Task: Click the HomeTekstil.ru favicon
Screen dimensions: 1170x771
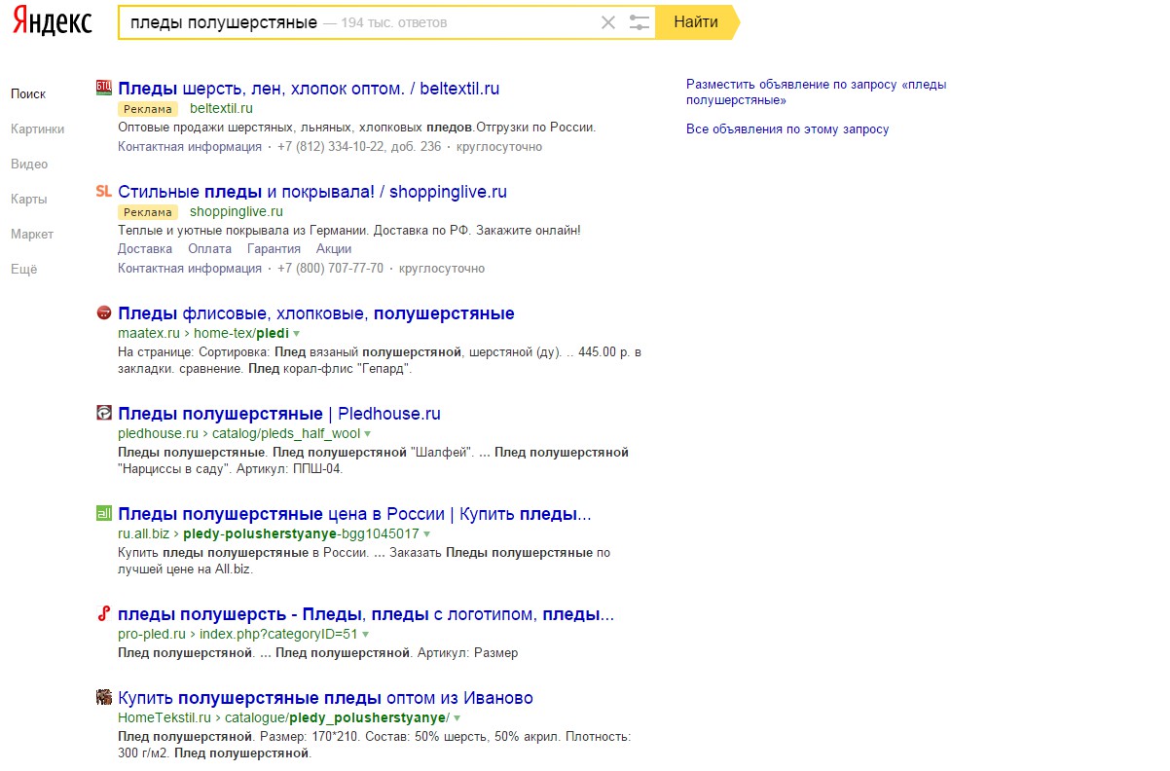Action: pos(104,697)
